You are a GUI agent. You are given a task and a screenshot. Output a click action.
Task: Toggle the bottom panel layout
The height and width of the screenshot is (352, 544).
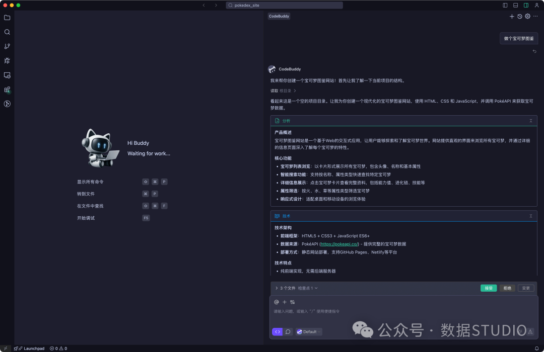516,5
